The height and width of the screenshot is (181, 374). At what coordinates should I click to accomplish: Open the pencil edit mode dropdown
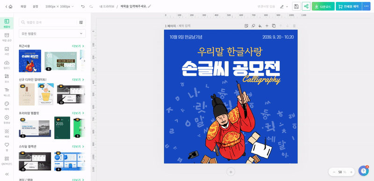click(x=284, y=7)
